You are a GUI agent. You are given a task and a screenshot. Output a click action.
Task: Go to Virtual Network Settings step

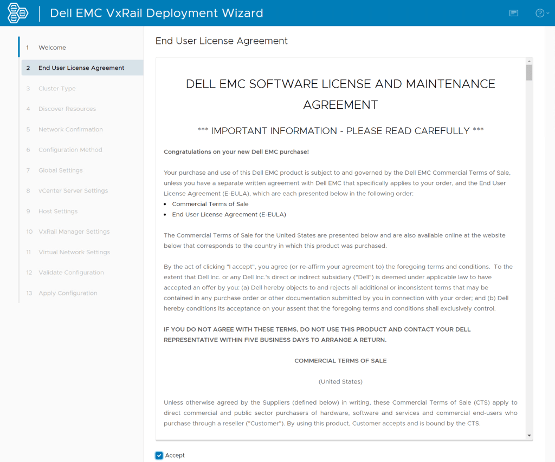(x=74, y=253)
